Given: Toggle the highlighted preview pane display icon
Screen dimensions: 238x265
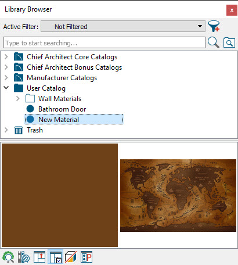Looking at the screenshot, I should pos(55,257).
